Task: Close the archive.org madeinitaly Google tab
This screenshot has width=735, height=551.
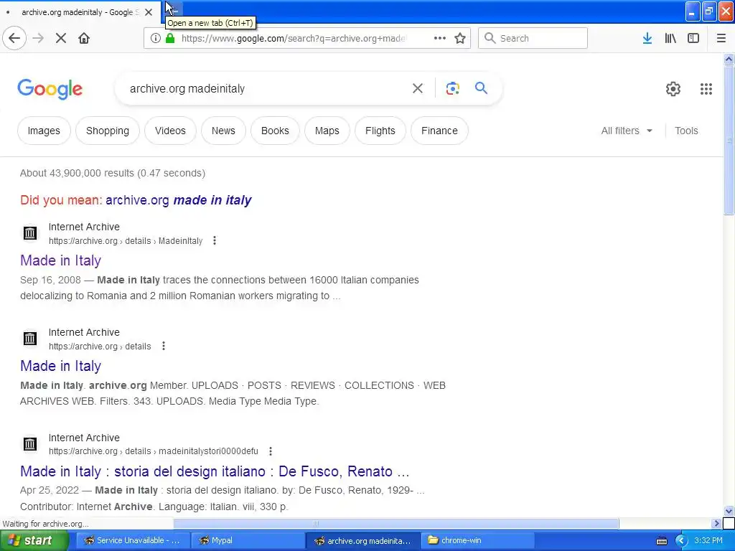Action: (x=149, y=12)
